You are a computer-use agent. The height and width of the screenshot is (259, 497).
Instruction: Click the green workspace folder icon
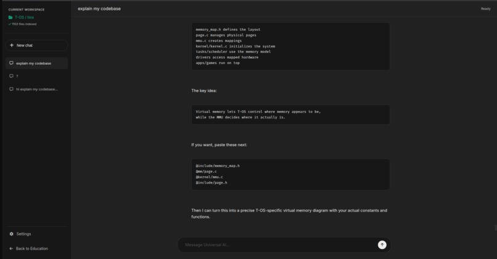tap(10, 17)
